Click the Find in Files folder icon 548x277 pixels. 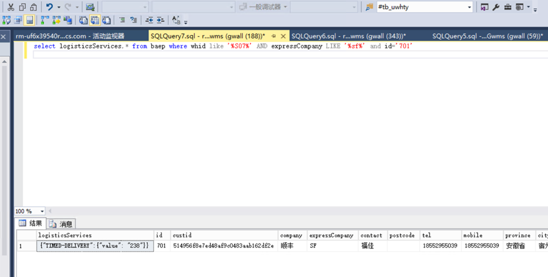click(369, 7)
